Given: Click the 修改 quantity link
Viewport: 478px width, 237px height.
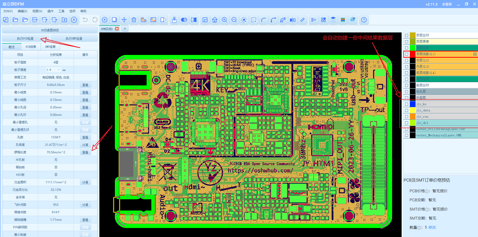Looking at the screenshot, I should point(432,228).
